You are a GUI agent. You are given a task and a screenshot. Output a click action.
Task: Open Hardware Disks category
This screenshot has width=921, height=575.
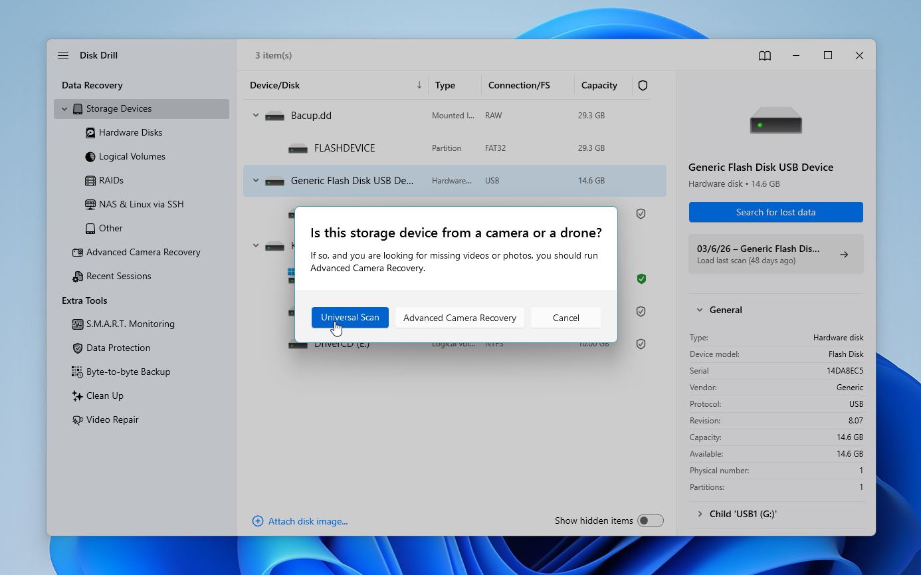tap(130, 133)
